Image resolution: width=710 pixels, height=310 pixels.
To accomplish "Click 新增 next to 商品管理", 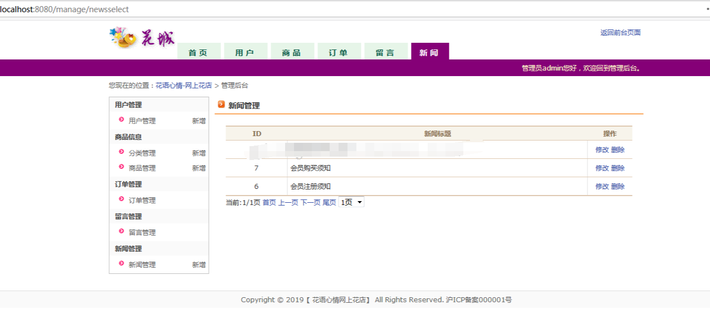I will (199, 168).
